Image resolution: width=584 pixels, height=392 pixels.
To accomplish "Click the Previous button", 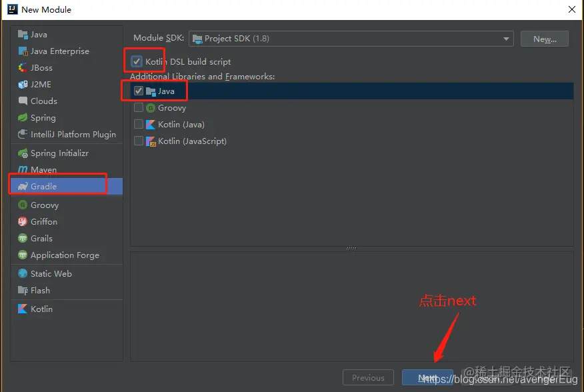I will coord(369,377).
